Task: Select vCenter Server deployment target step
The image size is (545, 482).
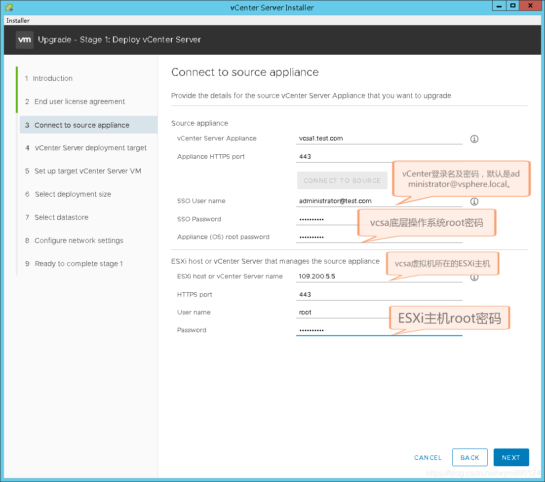Action: click(x=90, y=148)
